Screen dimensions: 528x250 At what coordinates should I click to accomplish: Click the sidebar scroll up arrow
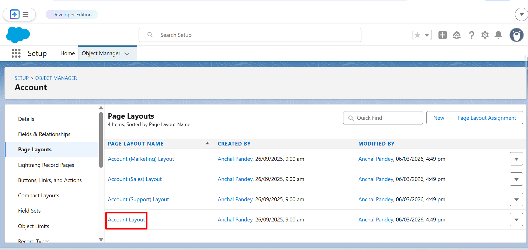pyautogui.click(x=101, y=108)
